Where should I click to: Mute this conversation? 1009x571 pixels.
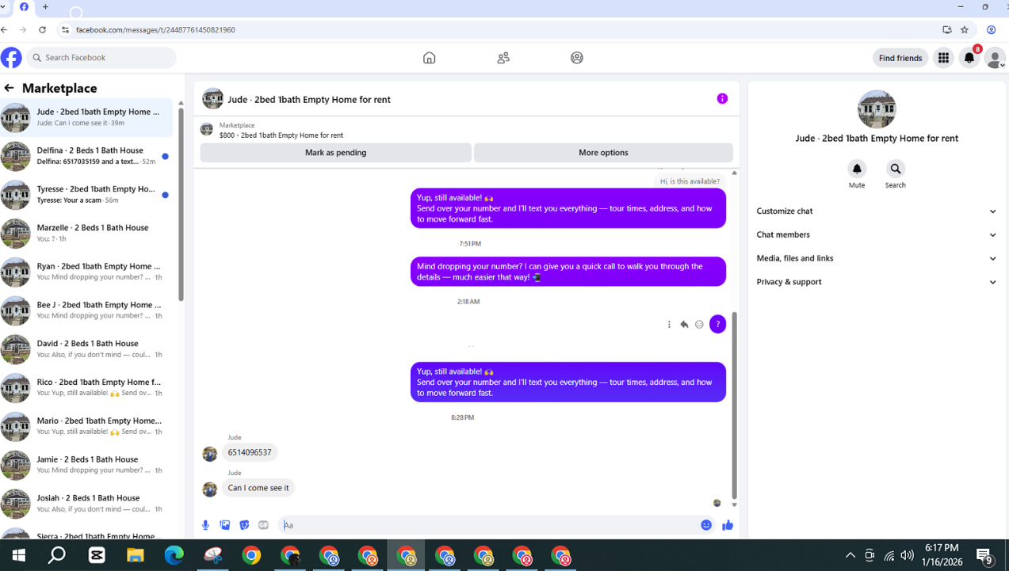pyautogui.click(x=857, y=169)
